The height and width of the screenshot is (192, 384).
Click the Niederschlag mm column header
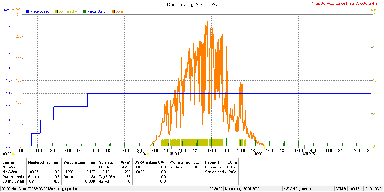(x=44, y=162)
